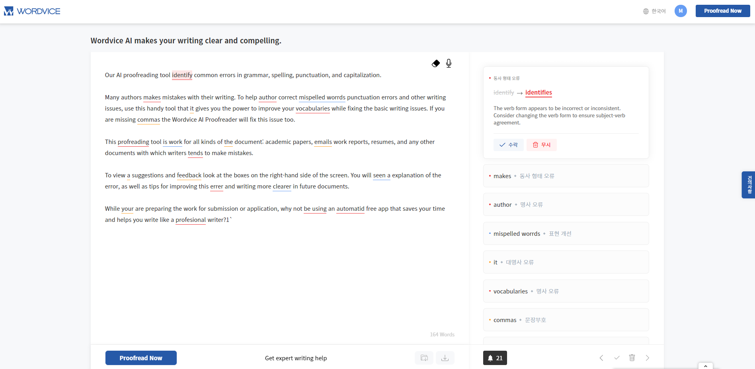
Task: Click the underlined word profesional
Action: point(191,220)
